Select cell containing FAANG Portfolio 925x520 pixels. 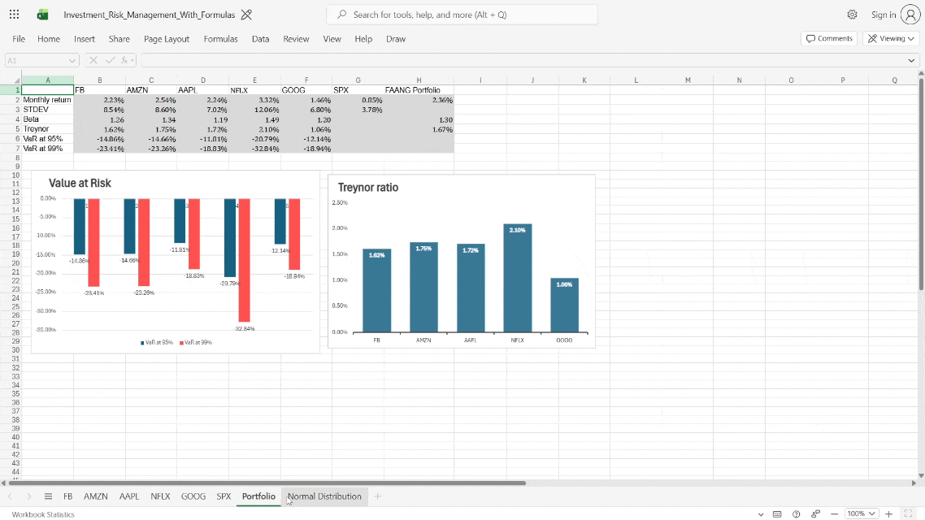coord(419,90)
